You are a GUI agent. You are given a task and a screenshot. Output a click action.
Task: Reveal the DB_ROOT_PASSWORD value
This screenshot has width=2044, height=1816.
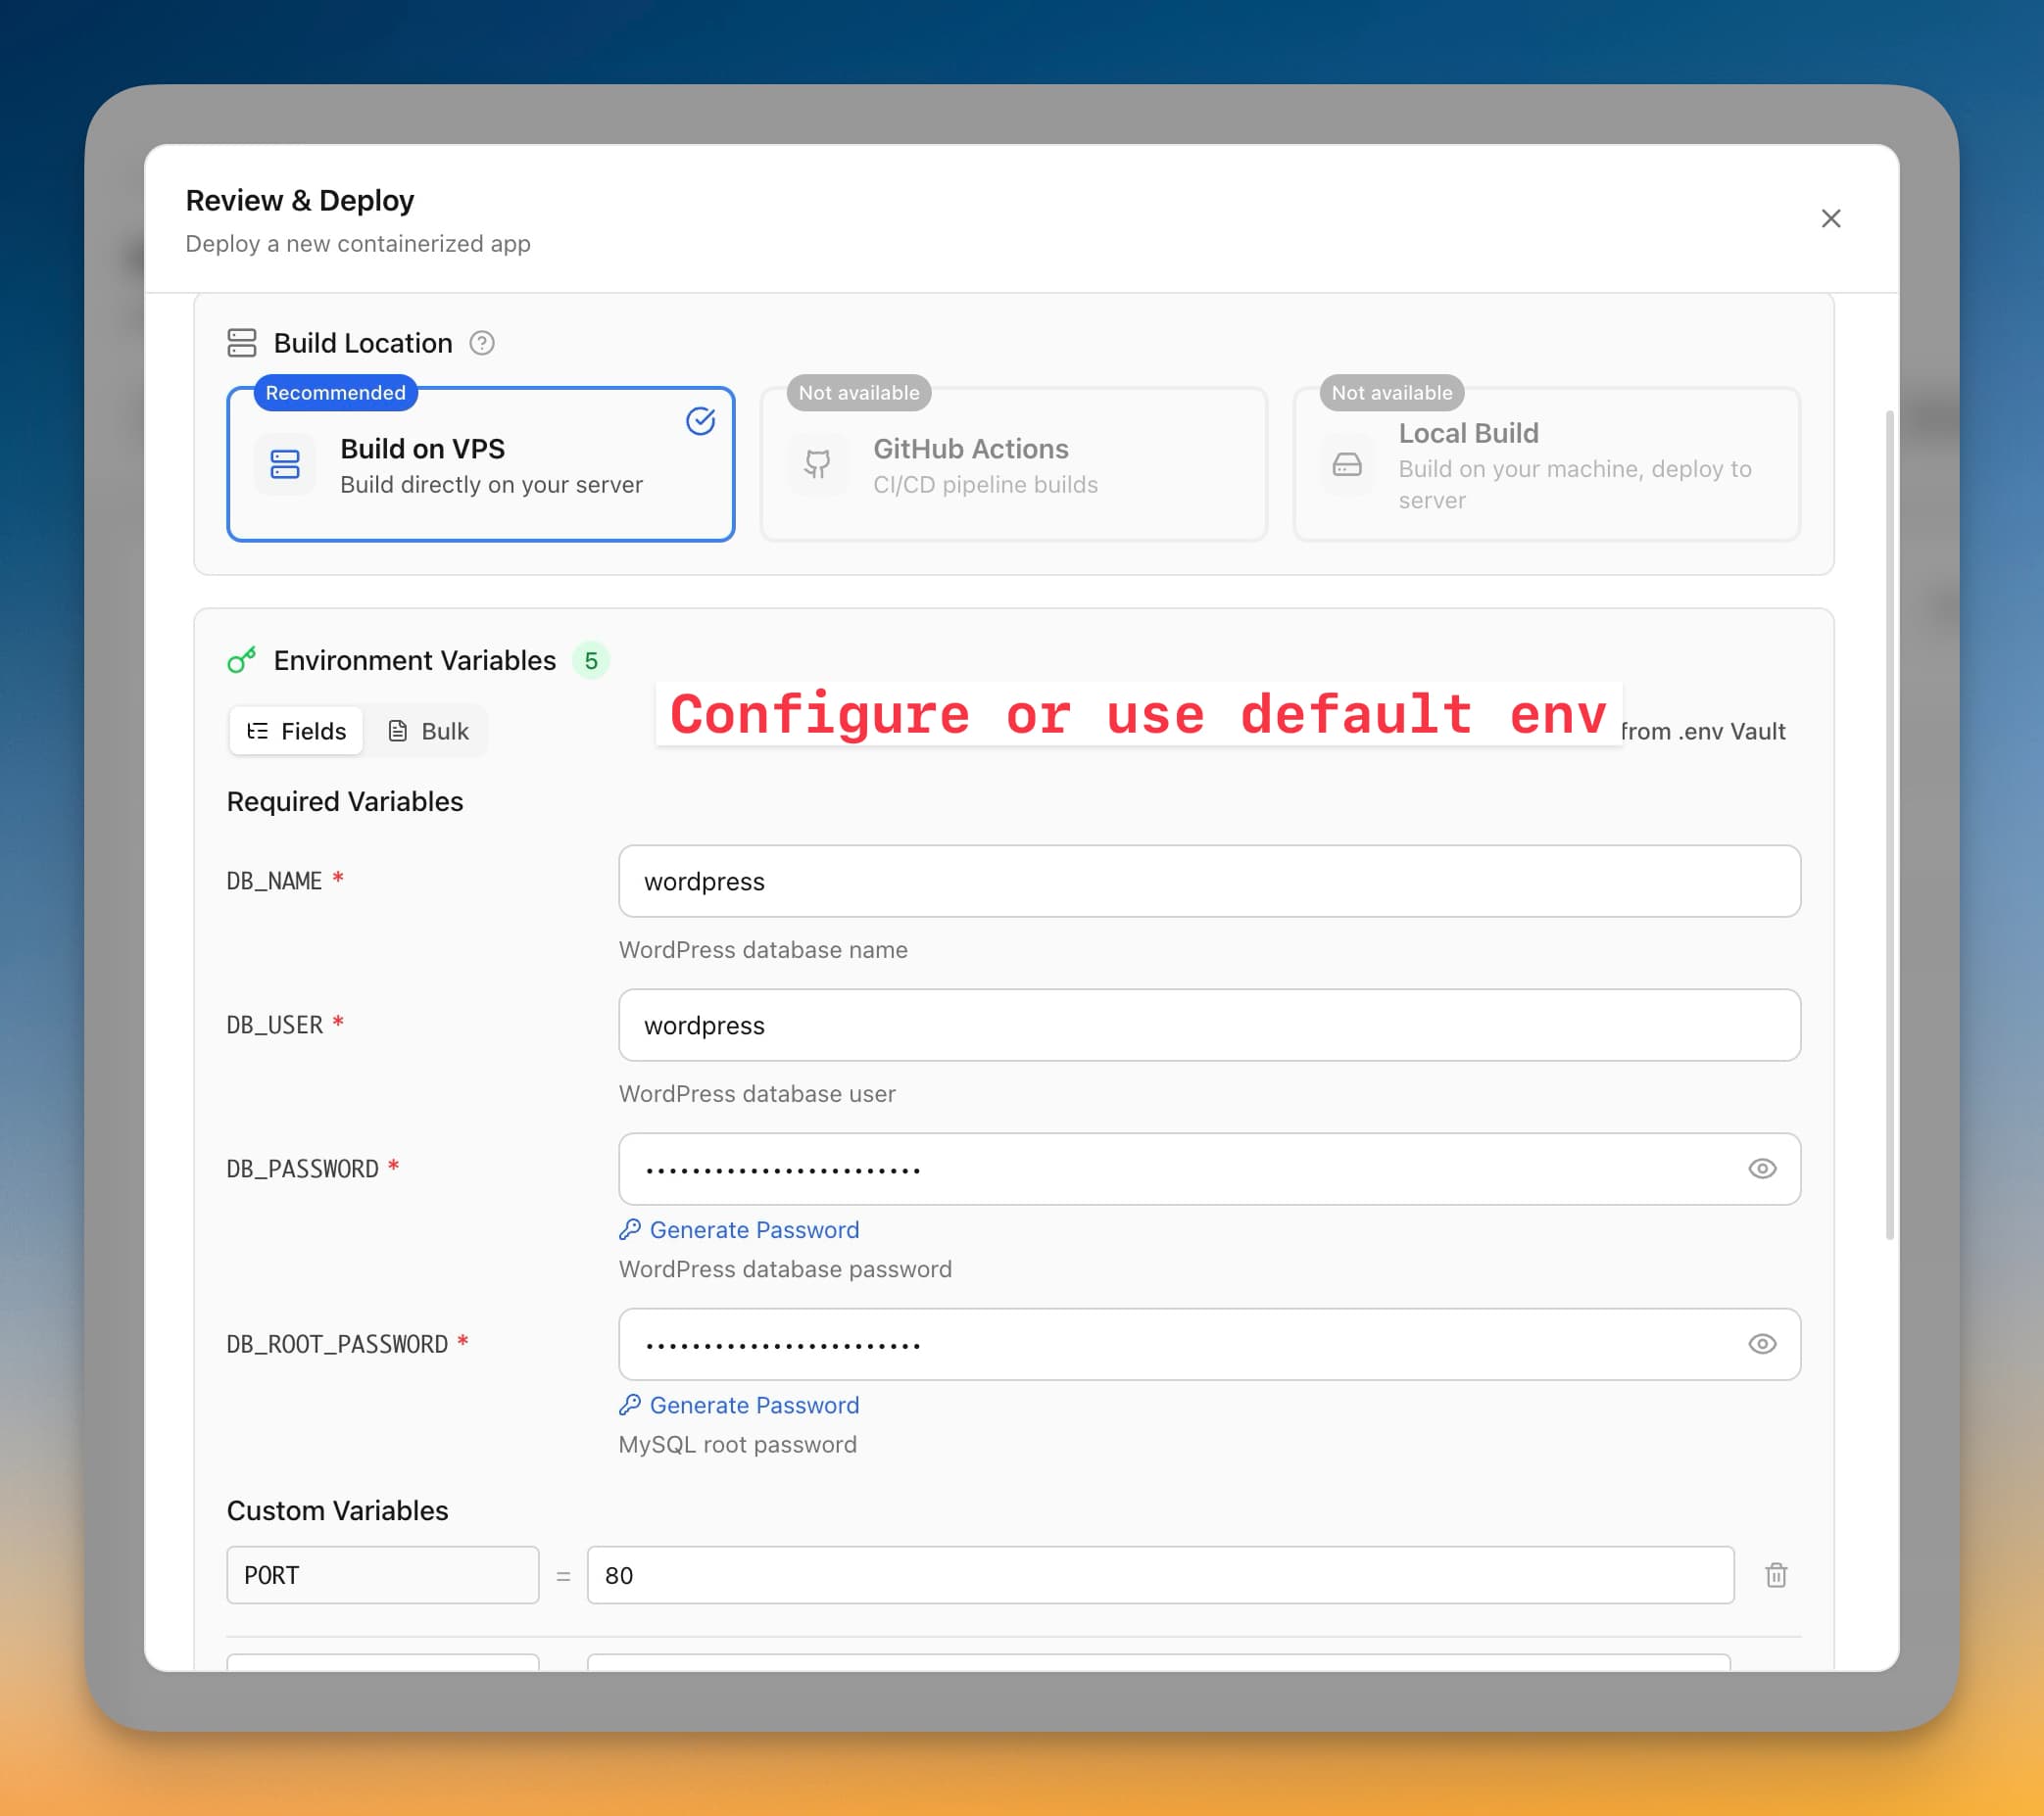point(1762,1344)
